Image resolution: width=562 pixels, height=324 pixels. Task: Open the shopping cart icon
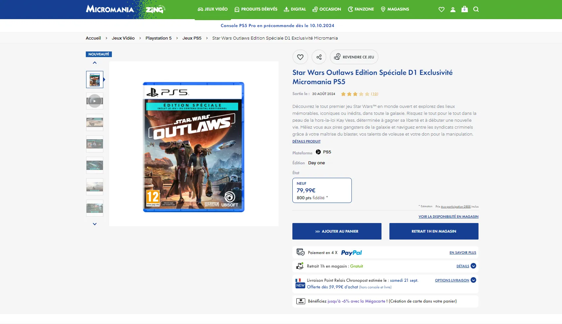pos(464,9)
